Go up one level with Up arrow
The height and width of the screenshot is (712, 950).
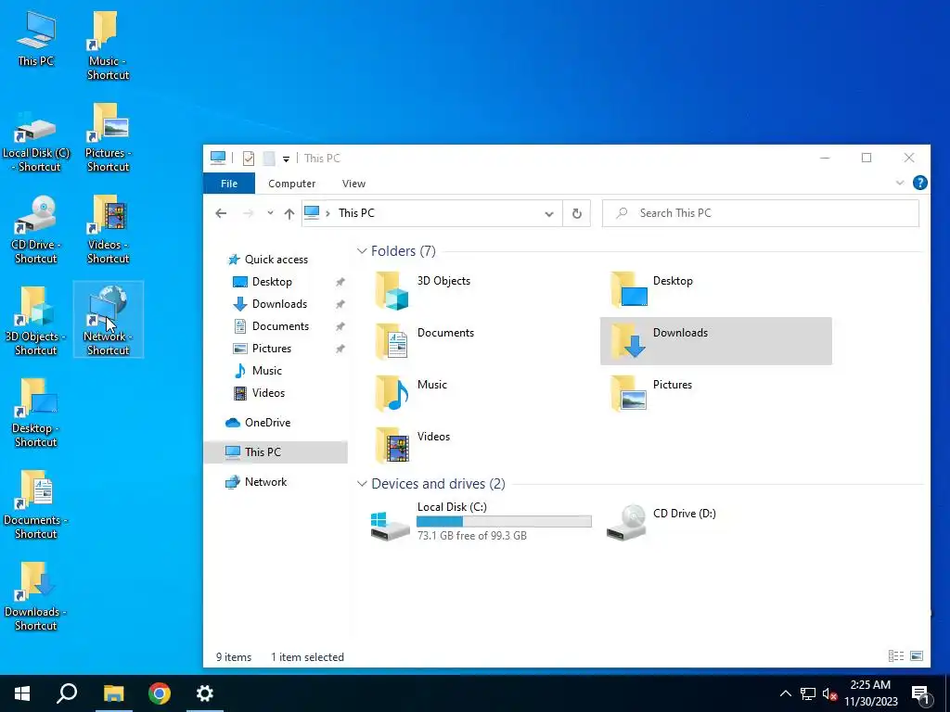[x=289, y=213]
